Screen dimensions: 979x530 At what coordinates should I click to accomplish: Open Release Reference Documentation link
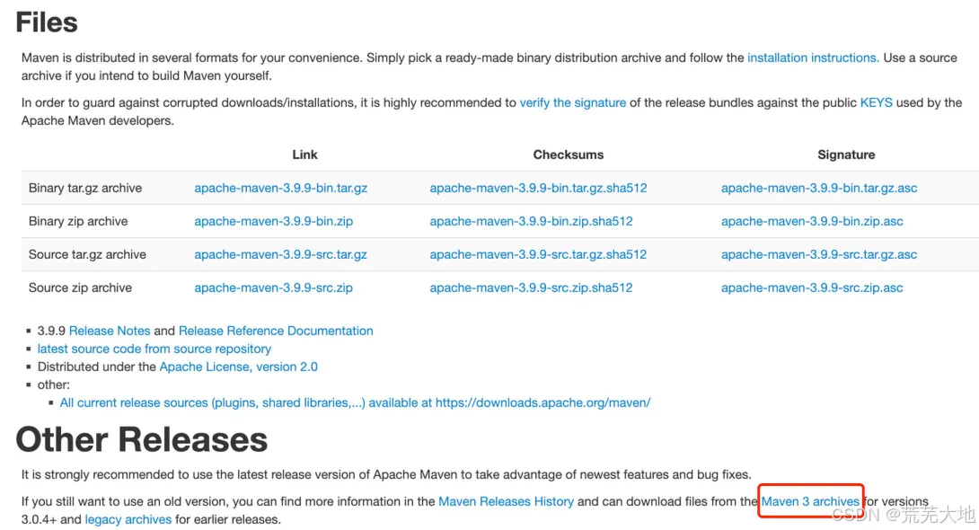click(276, 331)
